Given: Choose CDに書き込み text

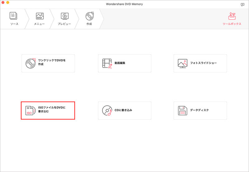Looking at the screenshot, I should 123,110.
